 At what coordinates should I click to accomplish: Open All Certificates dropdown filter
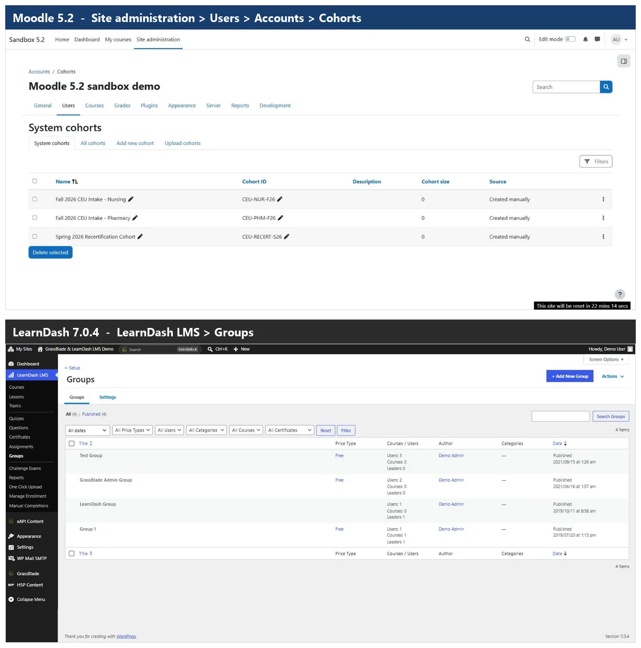coord(290,430)
